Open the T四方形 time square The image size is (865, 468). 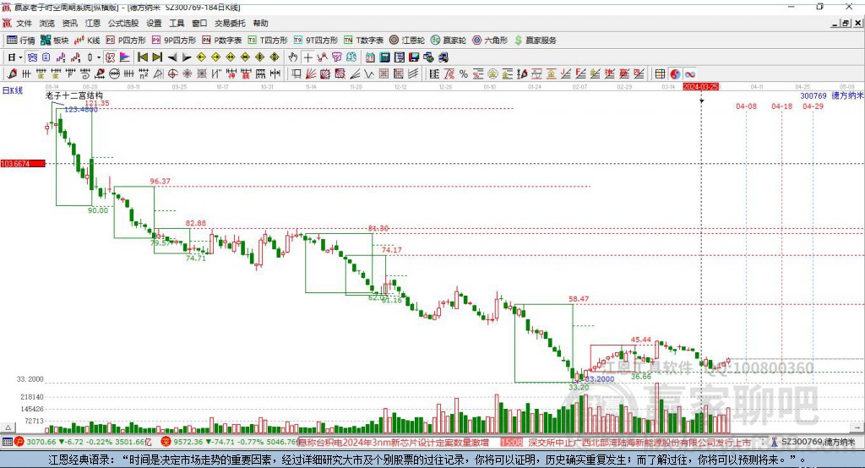point(268,41)
